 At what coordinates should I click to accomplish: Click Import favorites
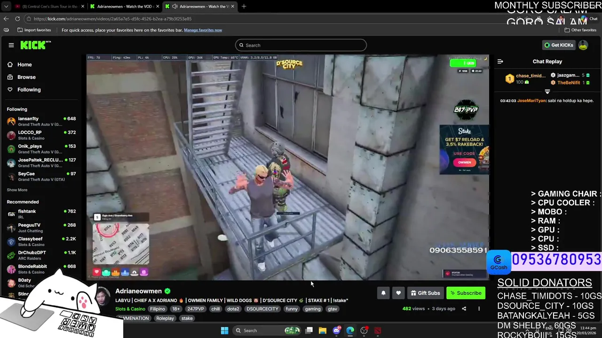pyautogui.click(x=34, y=30)
